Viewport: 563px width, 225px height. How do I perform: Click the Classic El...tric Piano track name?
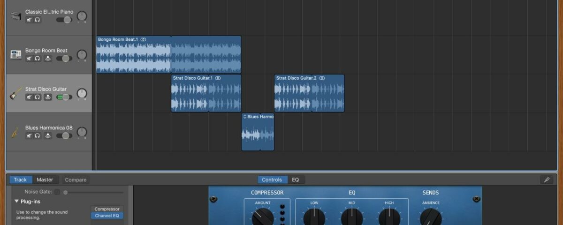(49, 12)
